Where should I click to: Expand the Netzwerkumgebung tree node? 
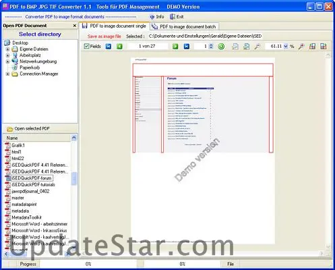pyautogui.click(x=7, y=61)
